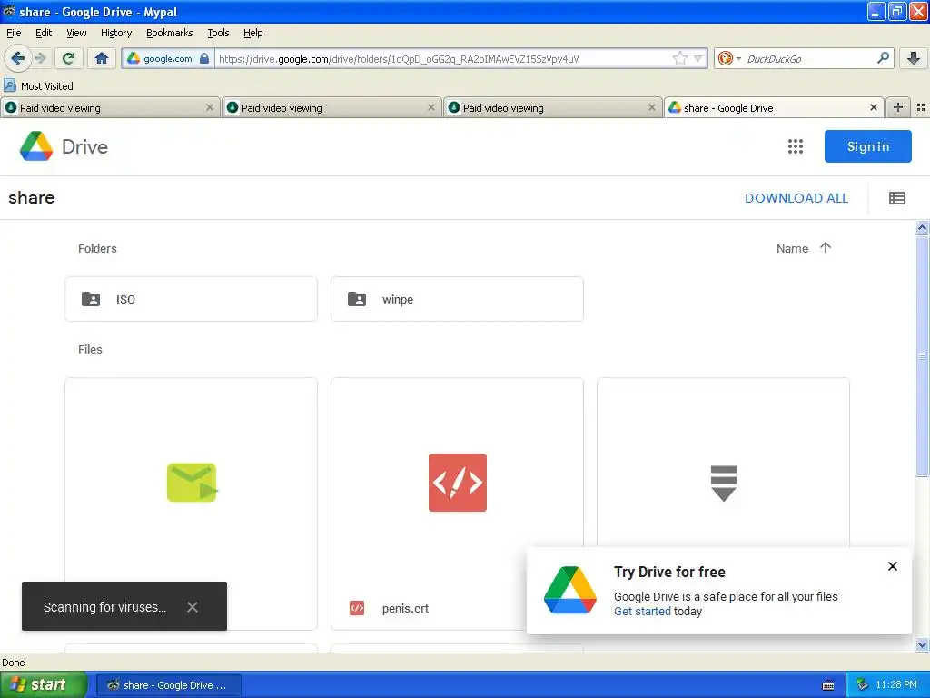Click the 11:28 PM clock
This screenshot has width=930, height=698.
point(896,685)
